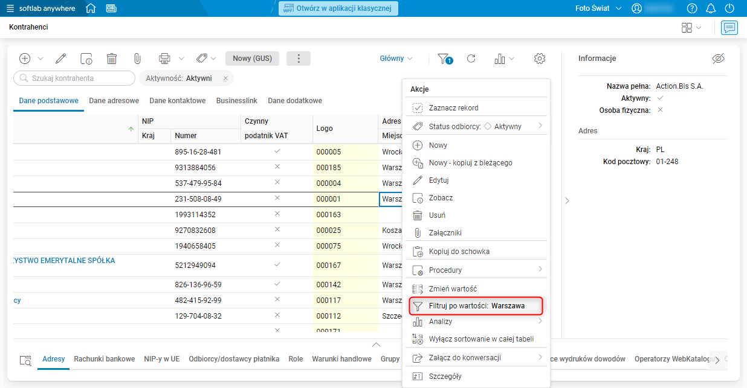This screenshot has height=388, width=747.
Task: Open the user account icon
Action: pos(636,8)
